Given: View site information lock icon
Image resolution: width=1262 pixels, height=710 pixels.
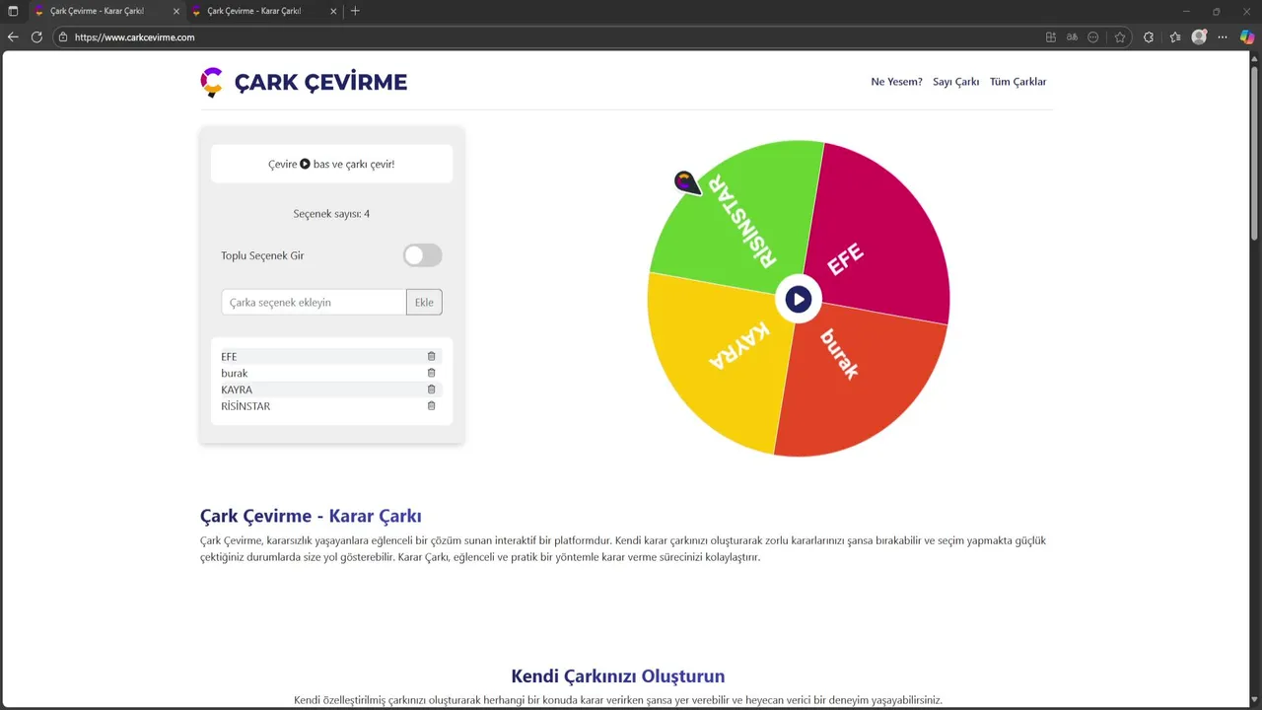Looking at the screenshot, I should tap(63, 37).
